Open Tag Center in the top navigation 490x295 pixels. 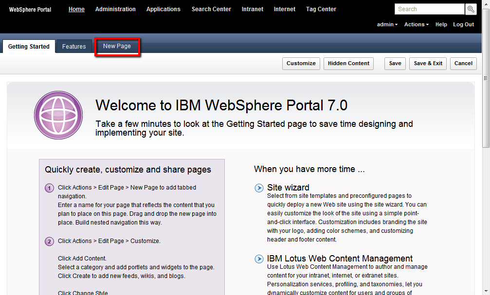[x=321, y=9]
